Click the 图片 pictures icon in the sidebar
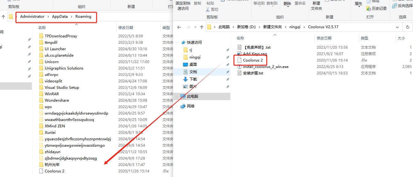This screenshot has width=413, height=177. pos(185,87)
